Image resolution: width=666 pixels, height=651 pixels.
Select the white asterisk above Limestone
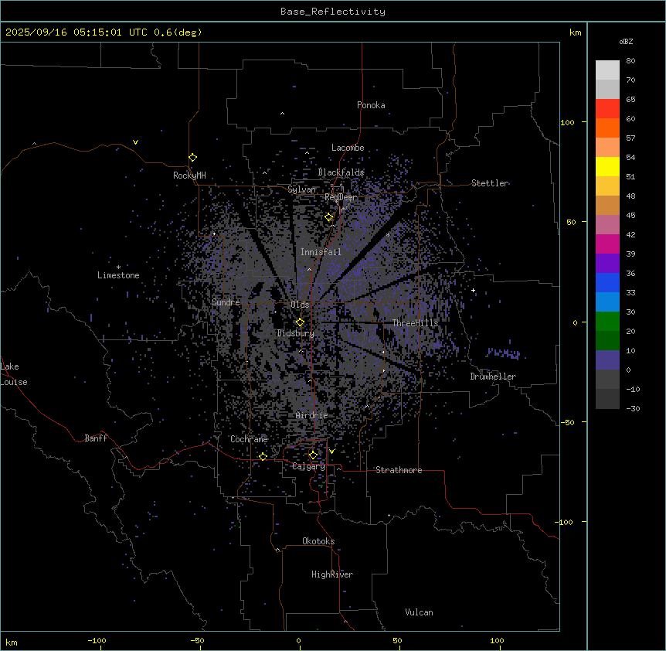click(118, 268)
